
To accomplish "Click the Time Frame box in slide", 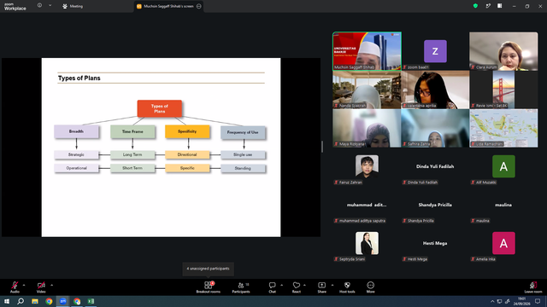I will coord(132,131).
